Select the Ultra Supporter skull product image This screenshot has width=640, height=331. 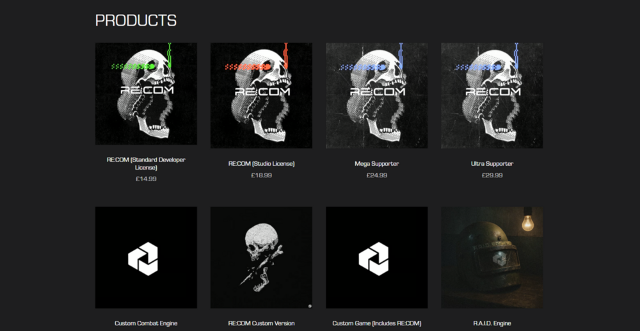(492, 95)
